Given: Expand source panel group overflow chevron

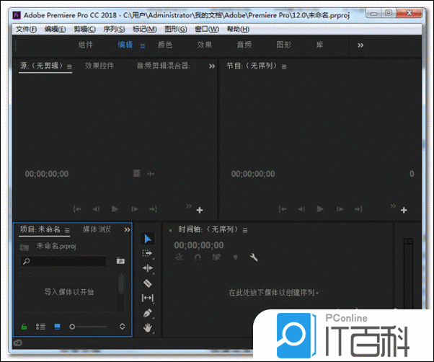Looking at the screenshot, I should 212,66.
